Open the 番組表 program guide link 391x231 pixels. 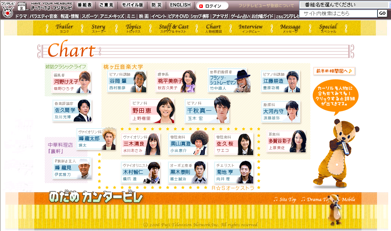tap(85, 5)
